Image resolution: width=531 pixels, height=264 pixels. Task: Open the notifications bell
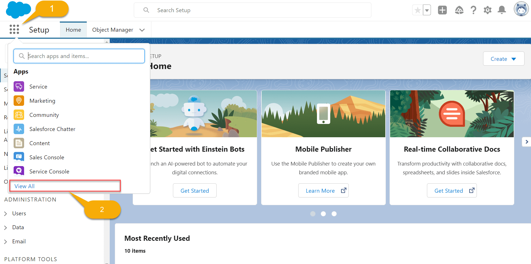502,10
